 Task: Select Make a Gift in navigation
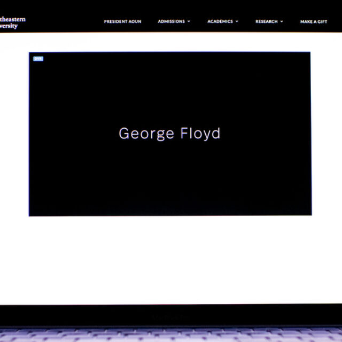tap(314, 22)
